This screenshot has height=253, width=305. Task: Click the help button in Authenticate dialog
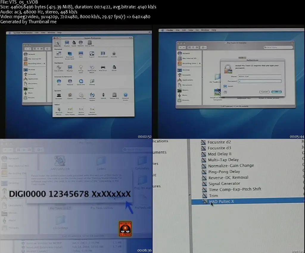click(x=225, y=92)
